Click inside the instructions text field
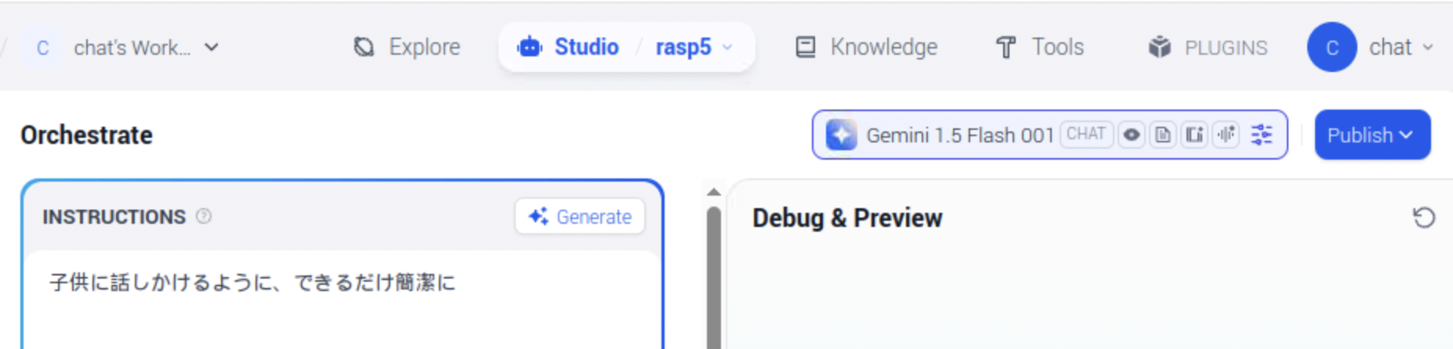 [342, 300]
